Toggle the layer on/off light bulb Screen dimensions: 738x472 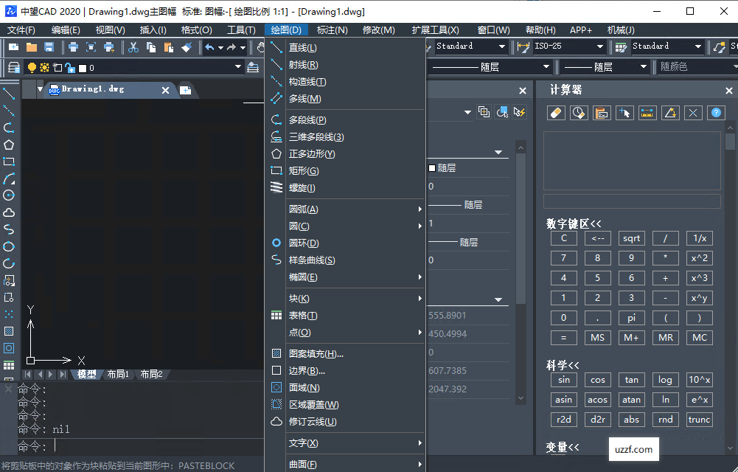click(32, 68)
